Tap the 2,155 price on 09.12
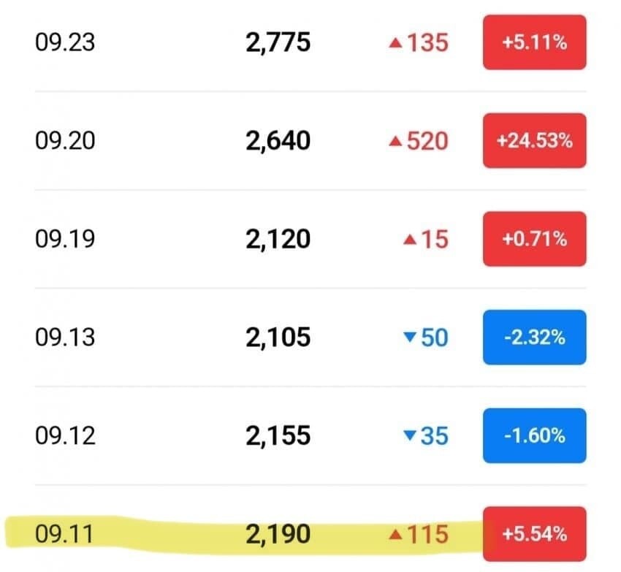The image size is (621, 572). 278,435
